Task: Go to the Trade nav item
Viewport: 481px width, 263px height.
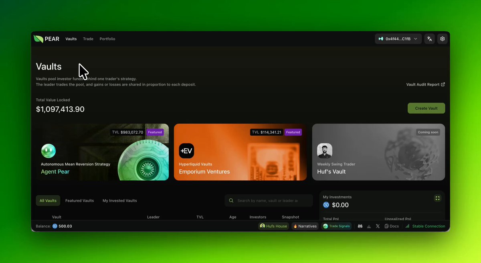Action: (x=88, y=39)
